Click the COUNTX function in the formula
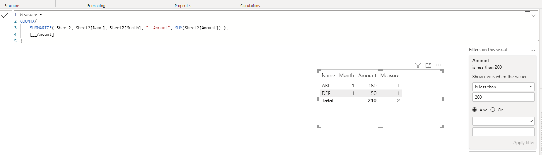Image resolution: width=542 pixels, height=155 pixels. (x=28, y=21)
